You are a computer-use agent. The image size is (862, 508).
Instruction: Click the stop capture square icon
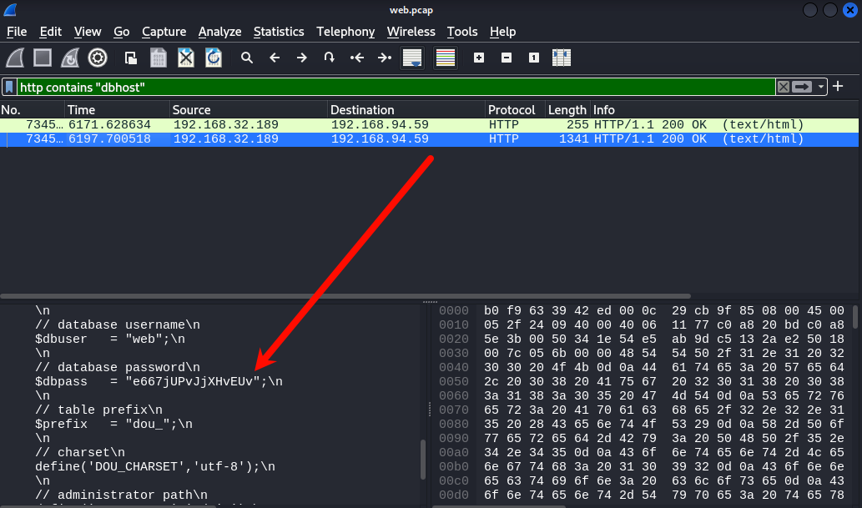[43, 58]
